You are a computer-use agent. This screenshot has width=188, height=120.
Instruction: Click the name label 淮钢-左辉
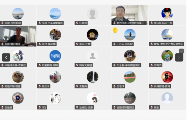85,44
